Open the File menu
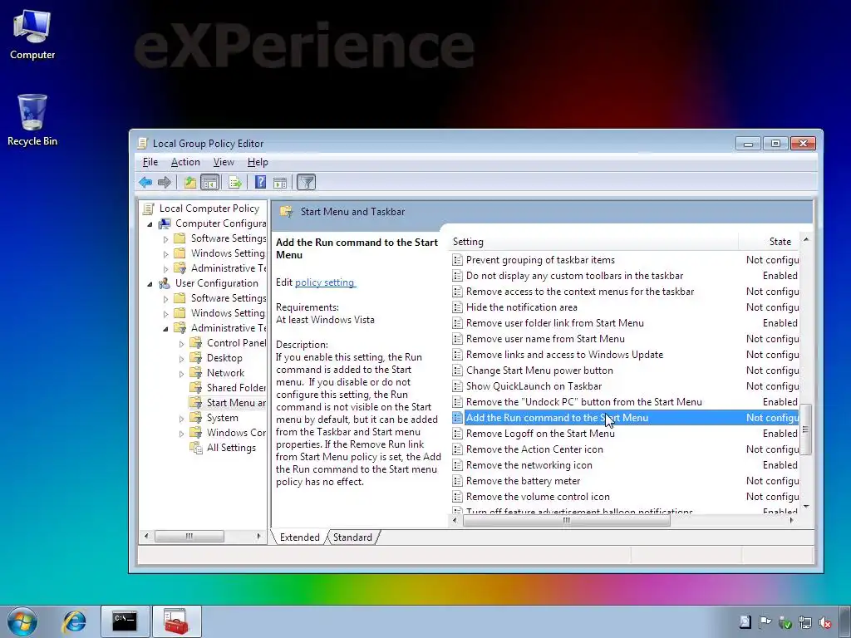 (150, 162)
